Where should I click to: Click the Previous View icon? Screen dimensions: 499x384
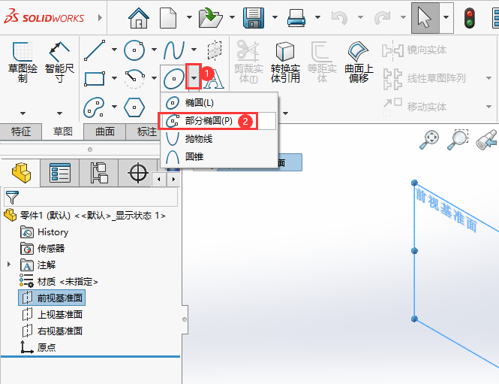(x=486, y=140)
